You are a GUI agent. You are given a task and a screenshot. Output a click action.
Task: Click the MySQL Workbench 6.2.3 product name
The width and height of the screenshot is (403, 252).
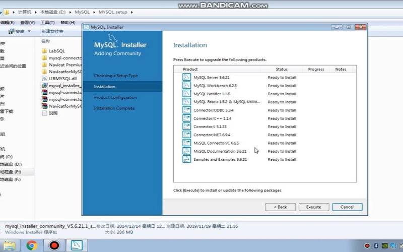[x=215, y=86]
